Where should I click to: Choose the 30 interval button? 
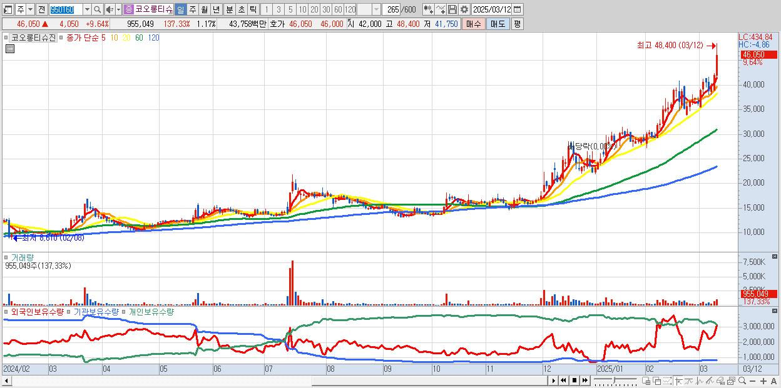click(x=326, y=9)
